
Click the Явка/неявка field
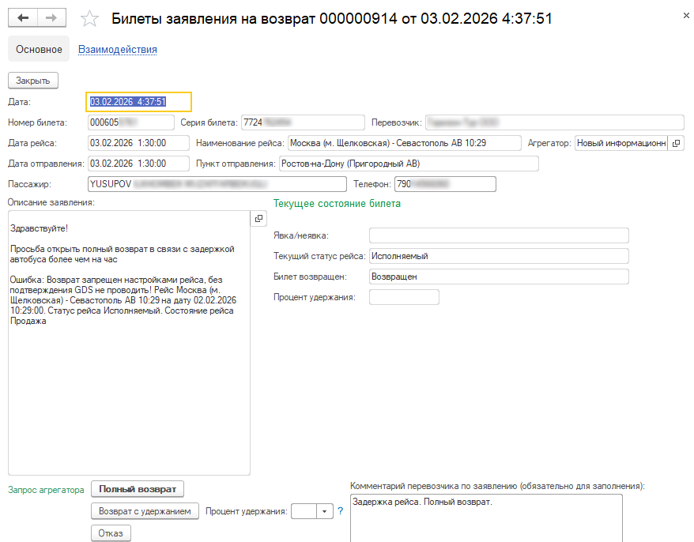click(499, 235)
